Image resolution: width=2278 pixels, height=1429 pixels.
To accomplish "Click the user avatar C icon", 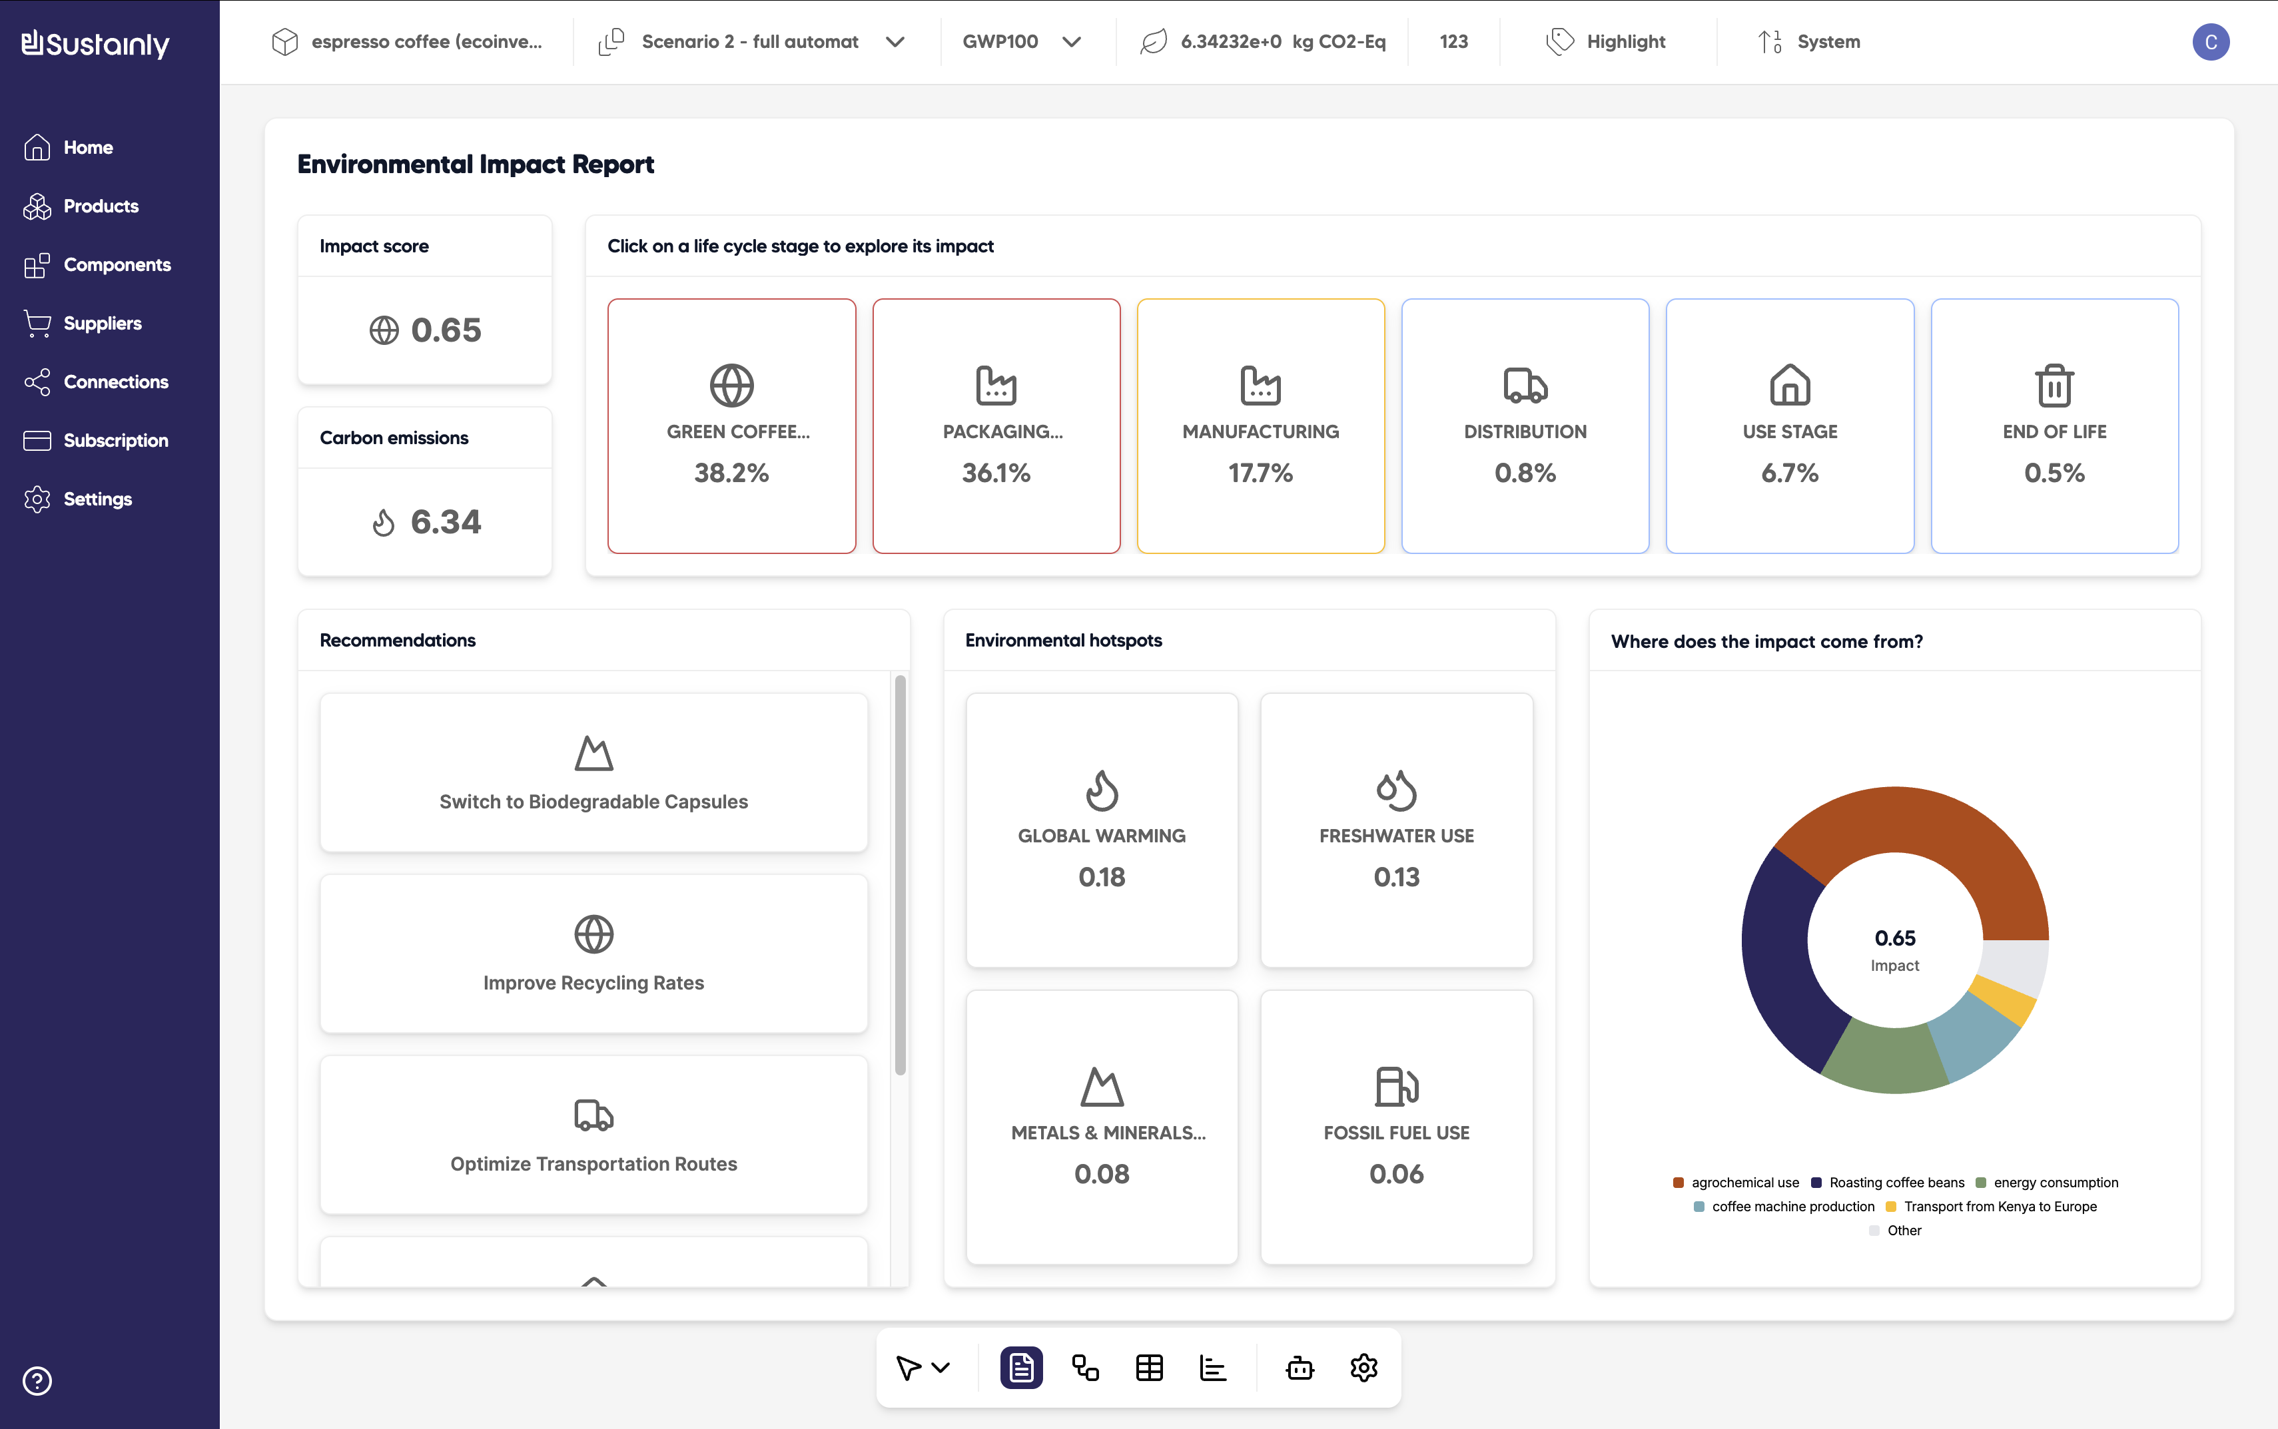I will (x=2210, y=41).
